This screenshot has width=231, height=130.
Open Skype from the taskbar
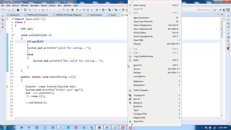91,127
